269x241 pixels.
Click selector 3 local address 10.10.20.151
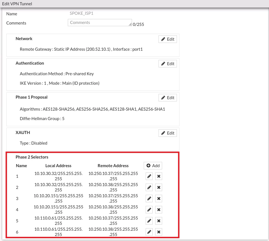58,198
